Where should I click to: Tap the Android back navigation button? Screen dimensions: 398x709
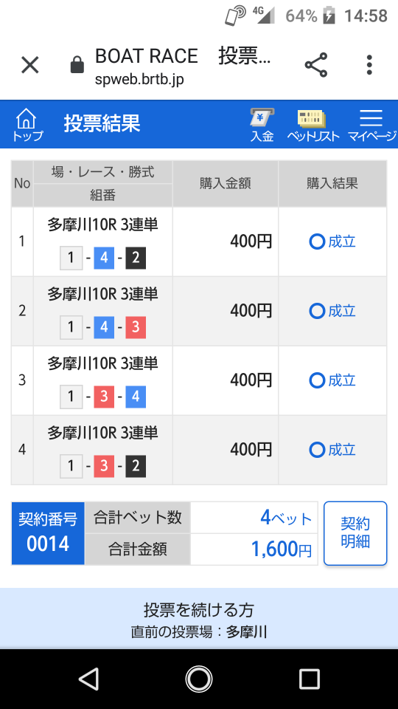tap(89, 678)
